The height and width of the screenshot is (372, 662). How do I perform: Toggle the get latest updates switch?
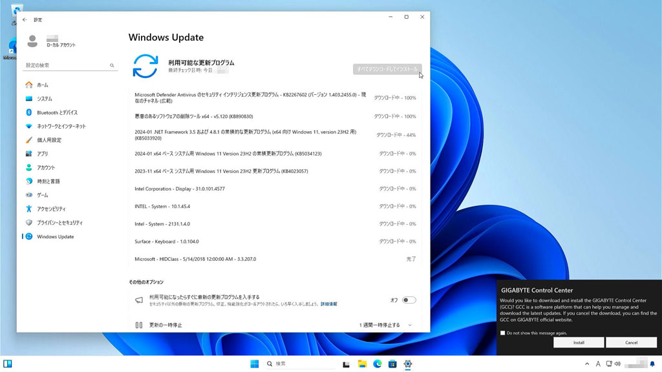pos(409,300)
